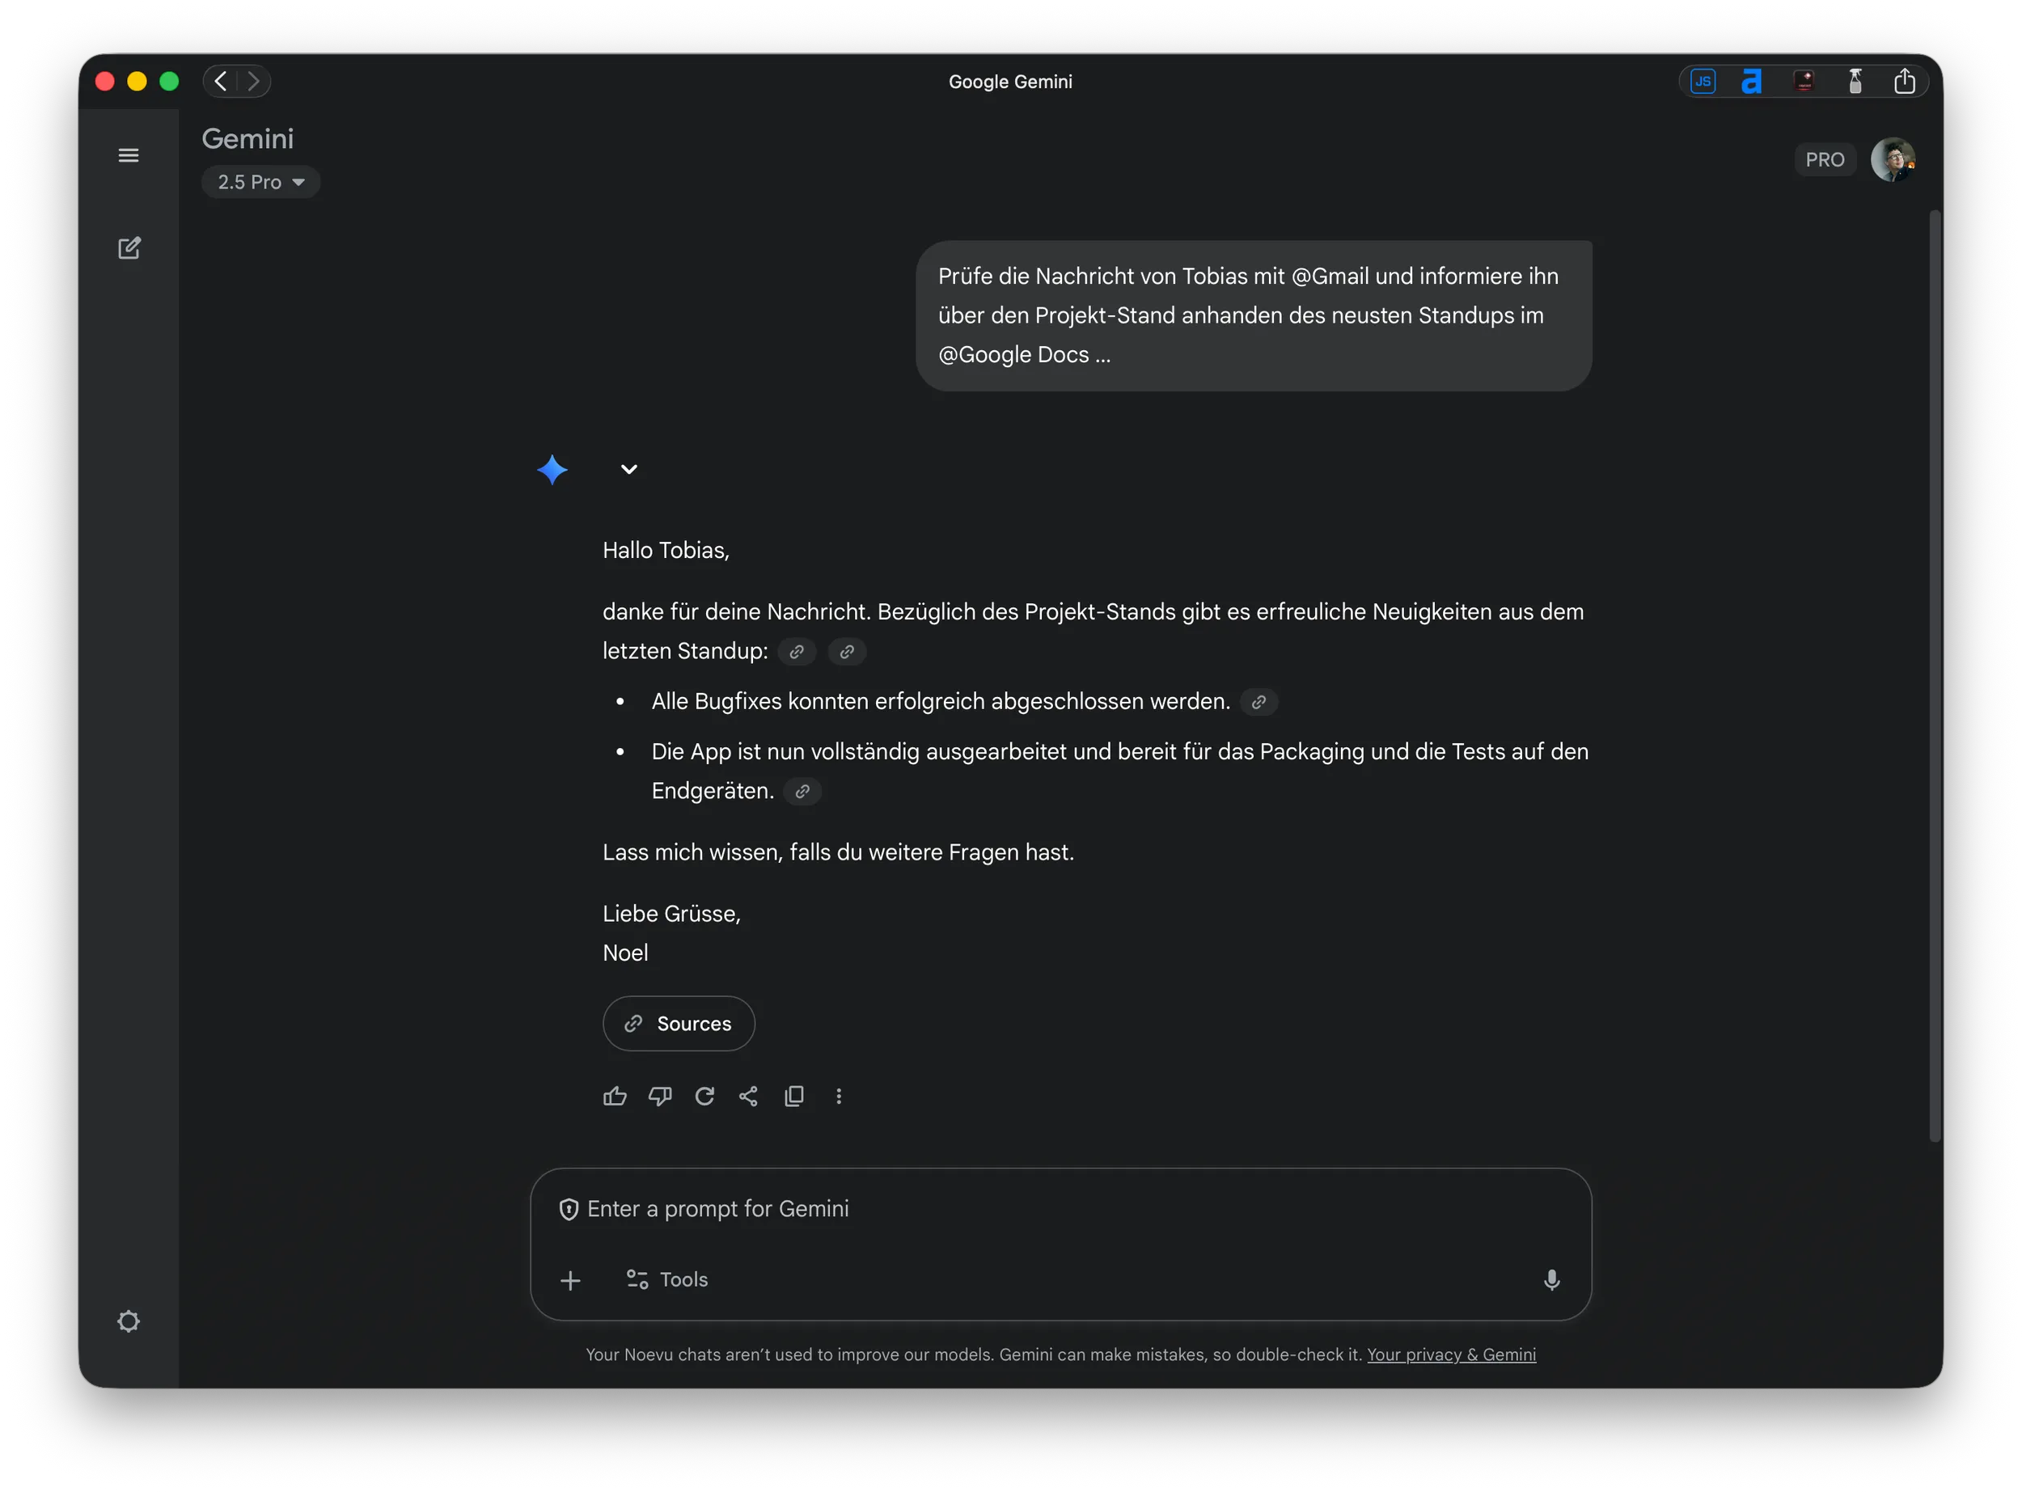
Task: Click the Gemini title text
Action: coord(247,139)
